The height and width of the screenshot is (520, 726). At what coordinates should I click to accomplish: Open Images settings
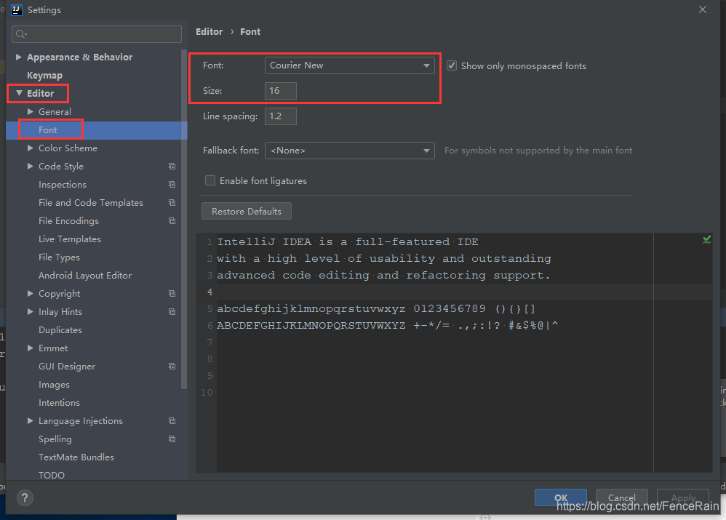[54, 384]
